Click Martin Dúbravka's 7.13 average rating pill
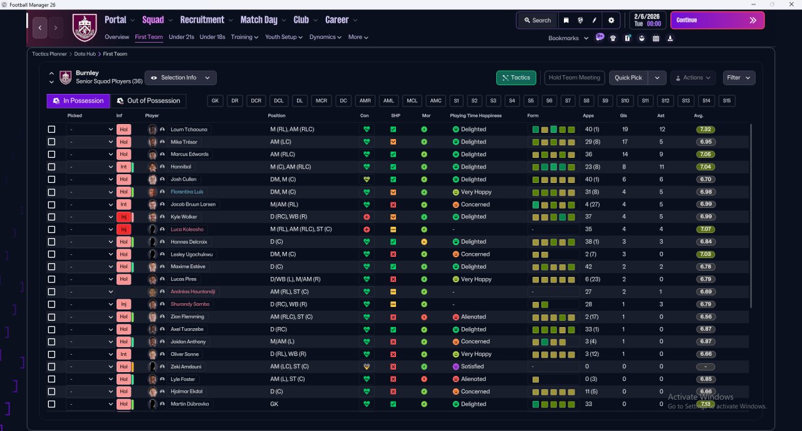Screen dimensions: 802x431 point(706,404)
